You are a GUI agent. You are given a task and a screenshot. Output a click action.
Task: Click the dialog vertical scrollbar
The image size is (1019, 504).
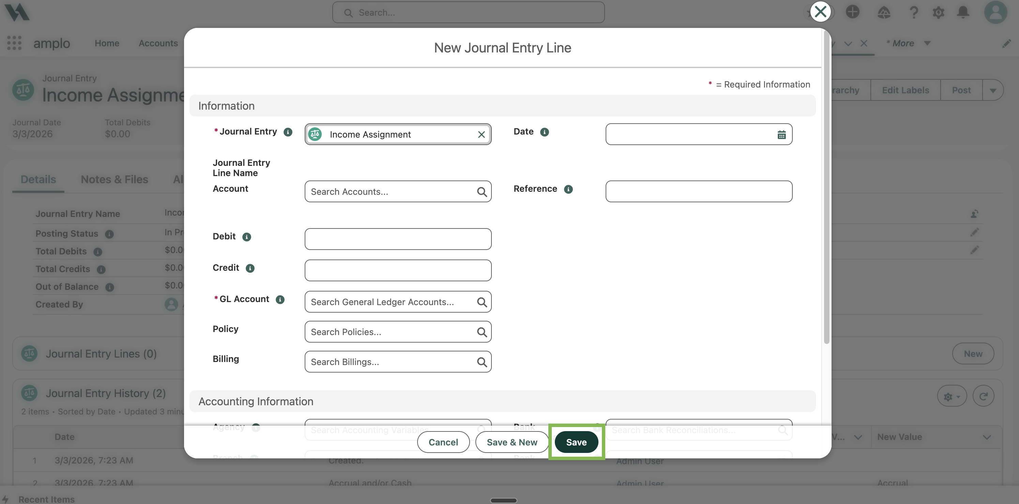(826, 188)
